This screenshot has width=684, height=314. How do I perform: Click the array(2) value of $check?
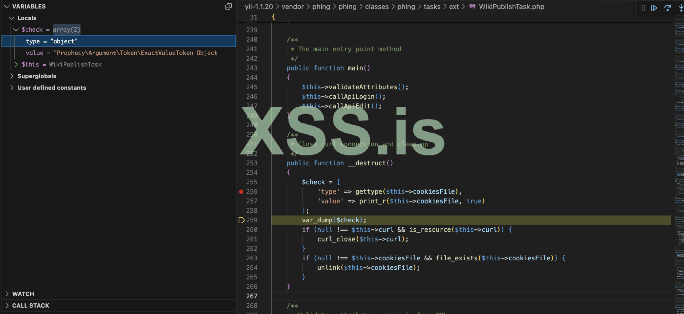tap(67, 30)
